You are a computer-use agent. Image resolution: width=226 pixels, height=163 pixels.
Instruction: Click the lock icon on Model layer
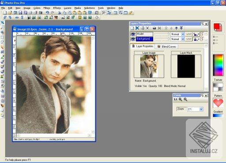point(196,34)
